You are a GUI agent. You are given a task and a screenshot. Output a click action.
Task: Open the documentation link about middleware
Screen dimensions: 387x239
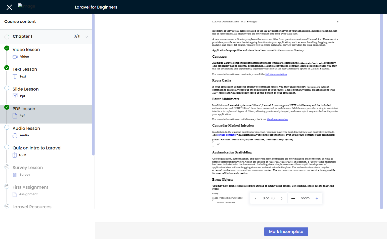[277, 119]
